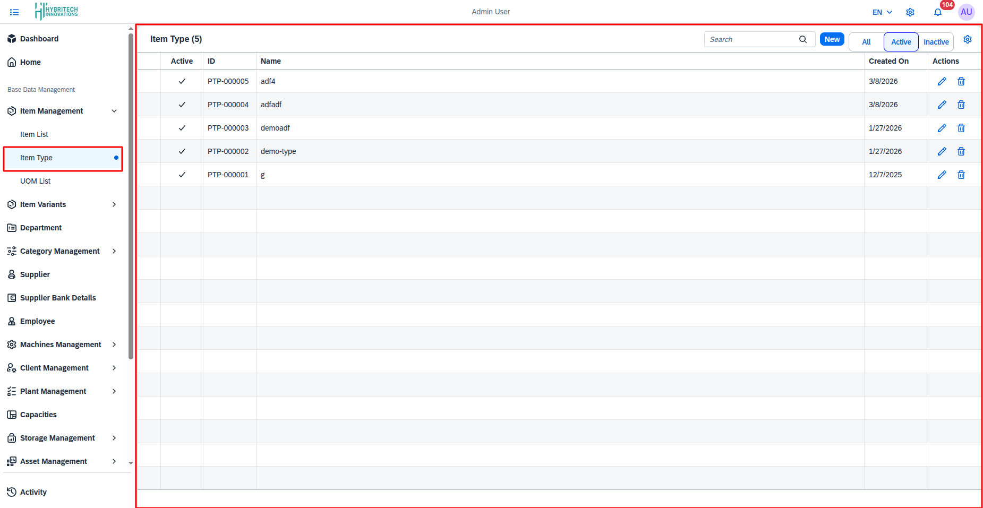
Task: Open the notifications bell
Action: pos(937,12)
